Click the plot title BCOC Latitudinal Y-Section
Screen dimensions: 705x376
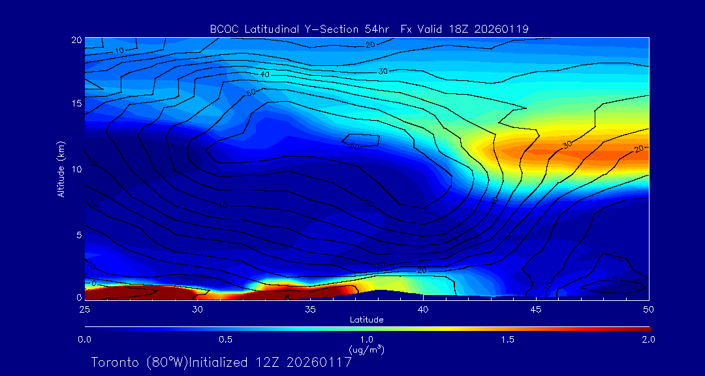369,29
